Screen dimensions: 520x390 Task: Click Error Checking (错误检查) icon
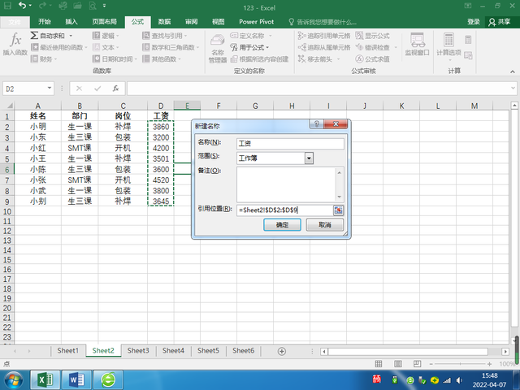click(x=359, y=47)
